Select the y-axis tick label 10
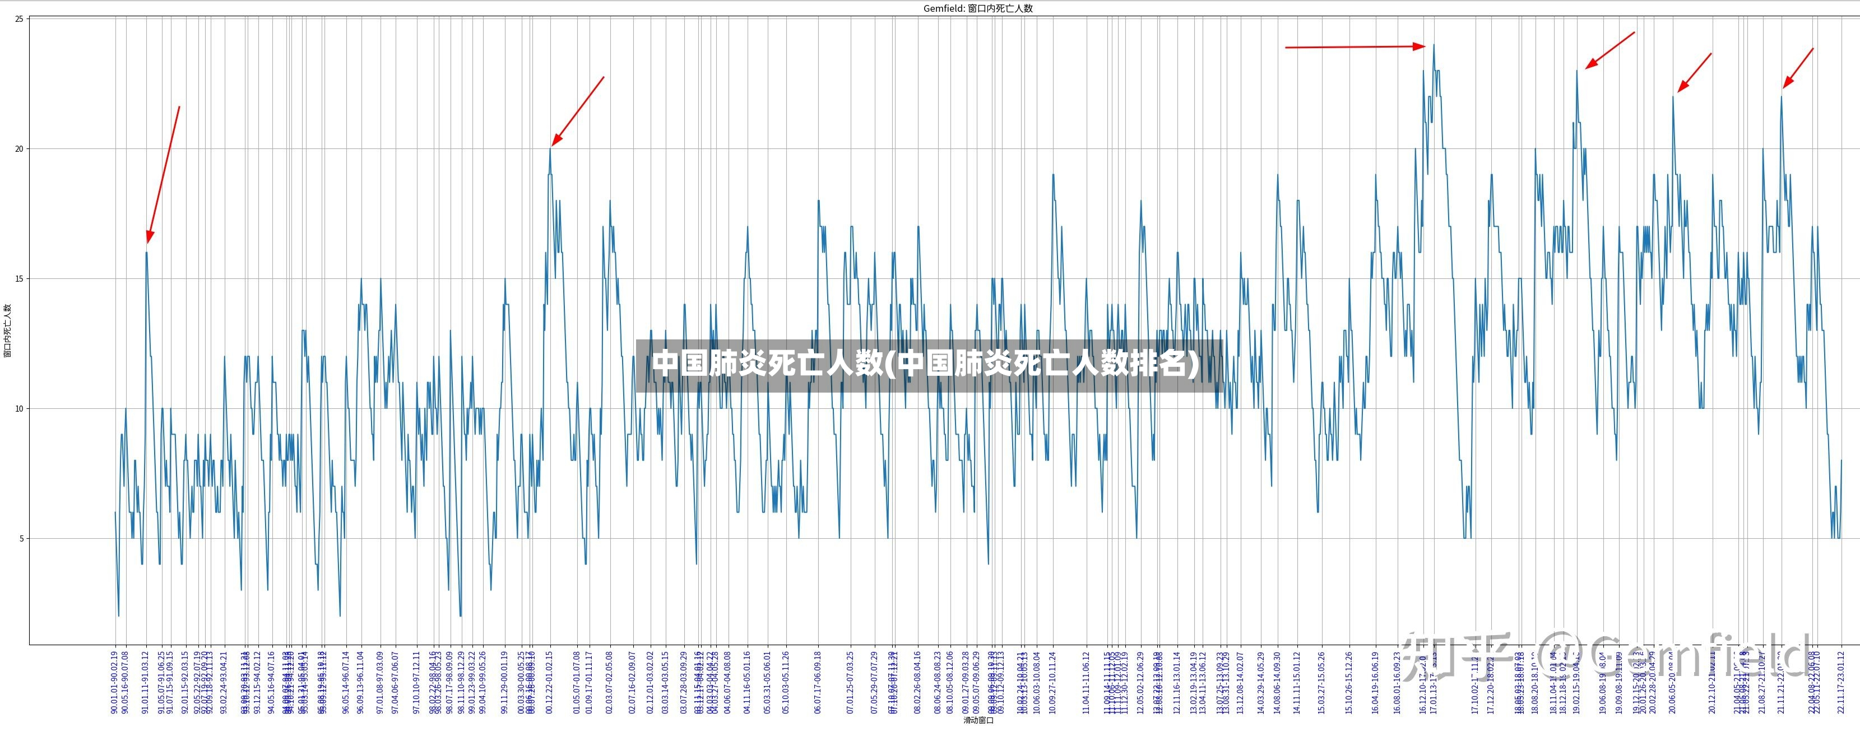Viewport: 1860px width, 732px height. pyautogui.click(x=20, y=409)
